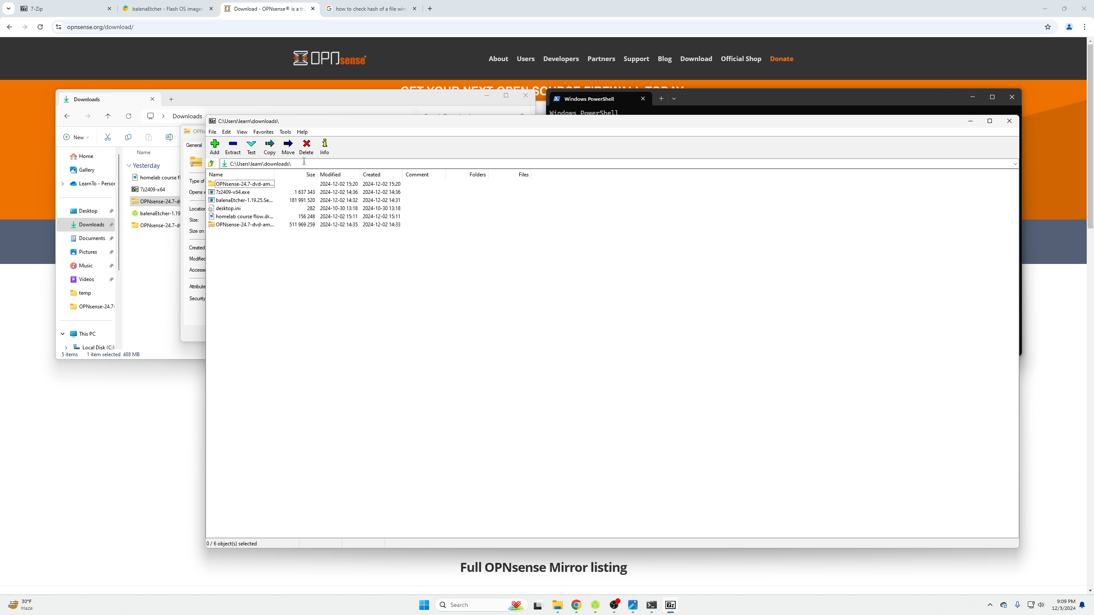This screenshot has width=1094, height=615.
Task: Click the Add icon in 7-Zip toolbar
Action: [x=215, y=146]
